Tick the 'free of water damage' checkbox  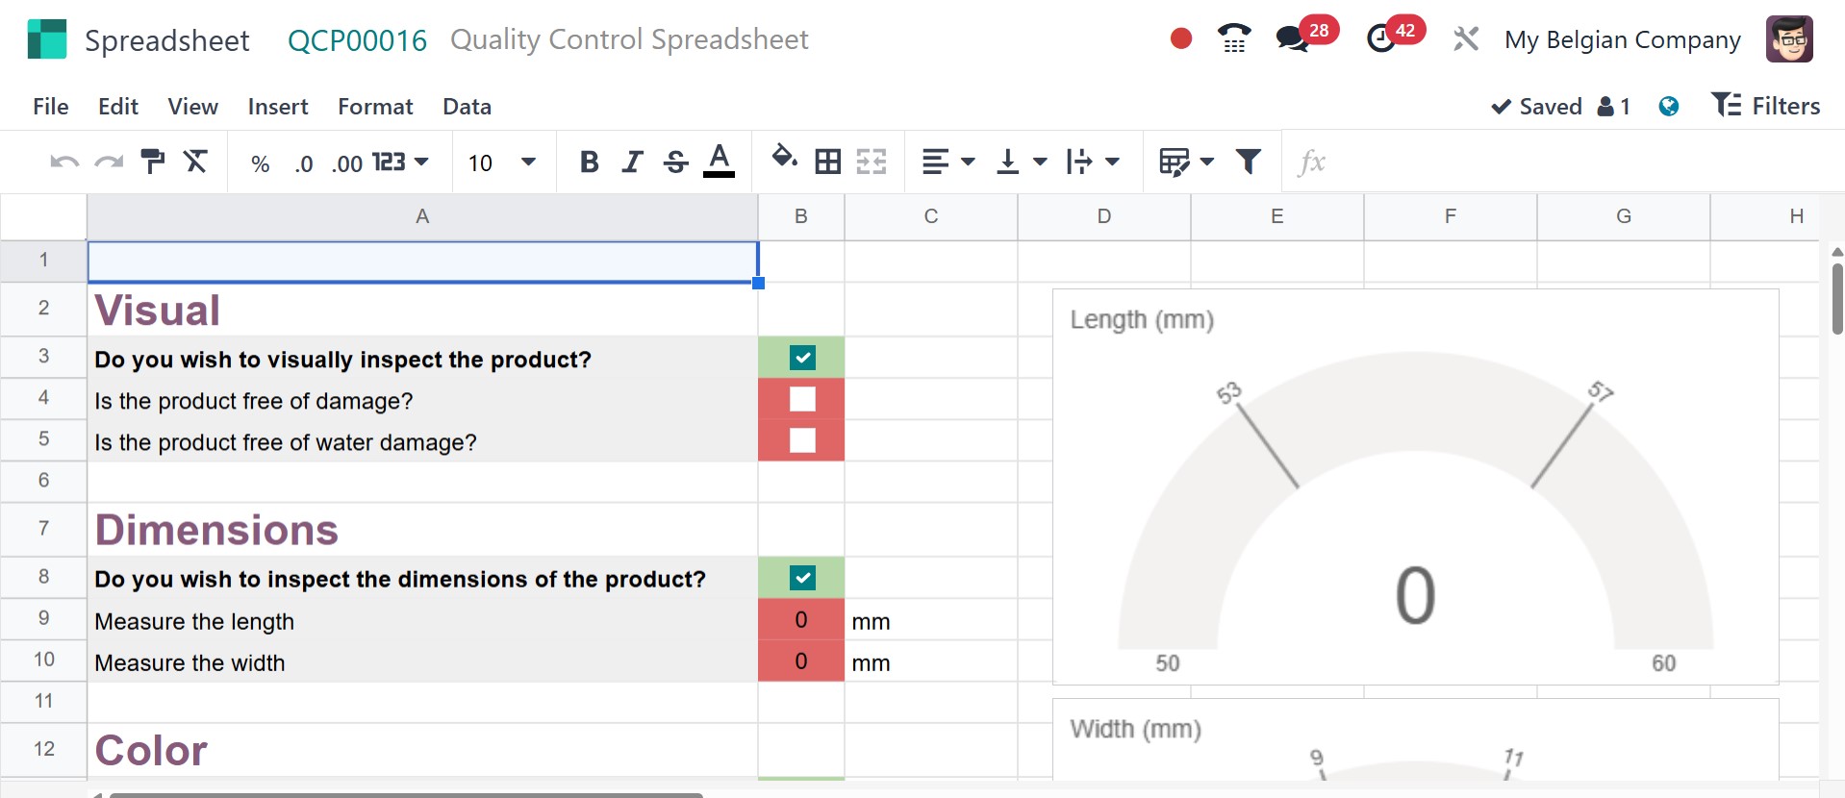point(801,440)
